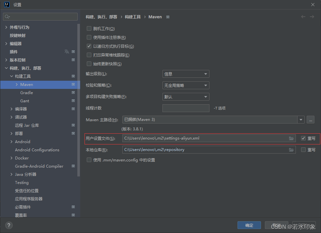Enable 使用插件注册表 checkbox
The width and height of the screenshot is (321, 233).
point(89,37)
